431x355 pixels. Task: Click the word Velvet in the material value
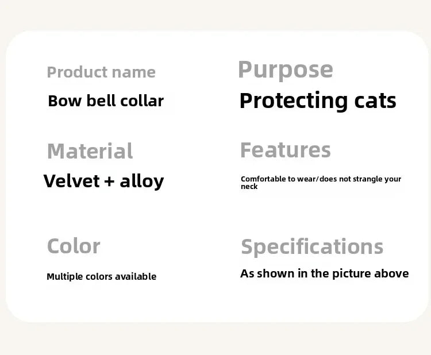(x=71, y=181)
